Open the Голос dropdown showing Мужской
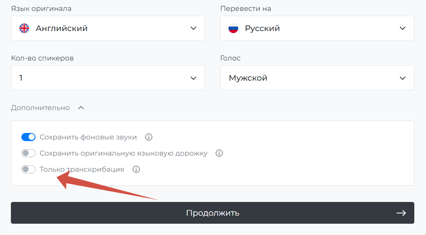This screenshot has height=235, width=426. tap(317, 78)
